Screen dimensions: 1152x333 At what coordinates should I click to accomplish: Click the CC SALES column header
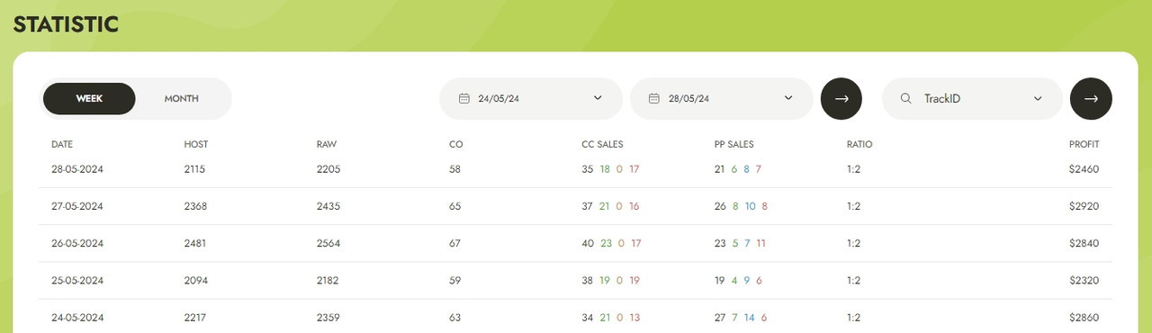pyautogui.click(x=603, y=144)
